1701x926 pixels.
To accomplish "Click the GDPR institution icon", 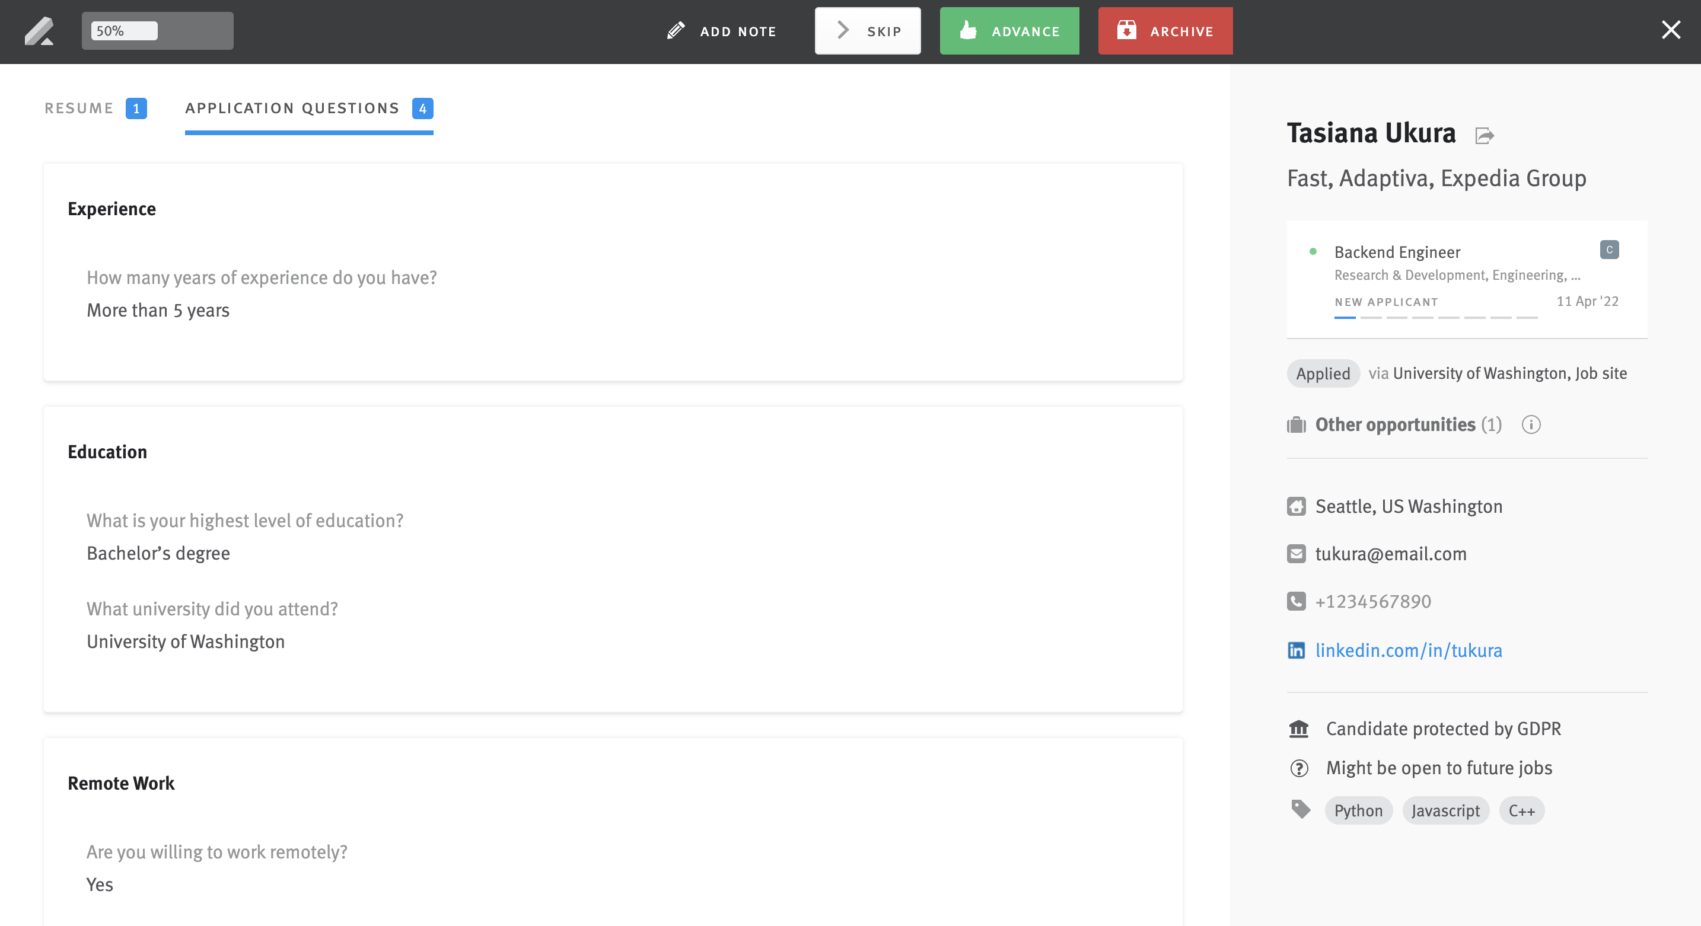I will (x=1299, y=729).
